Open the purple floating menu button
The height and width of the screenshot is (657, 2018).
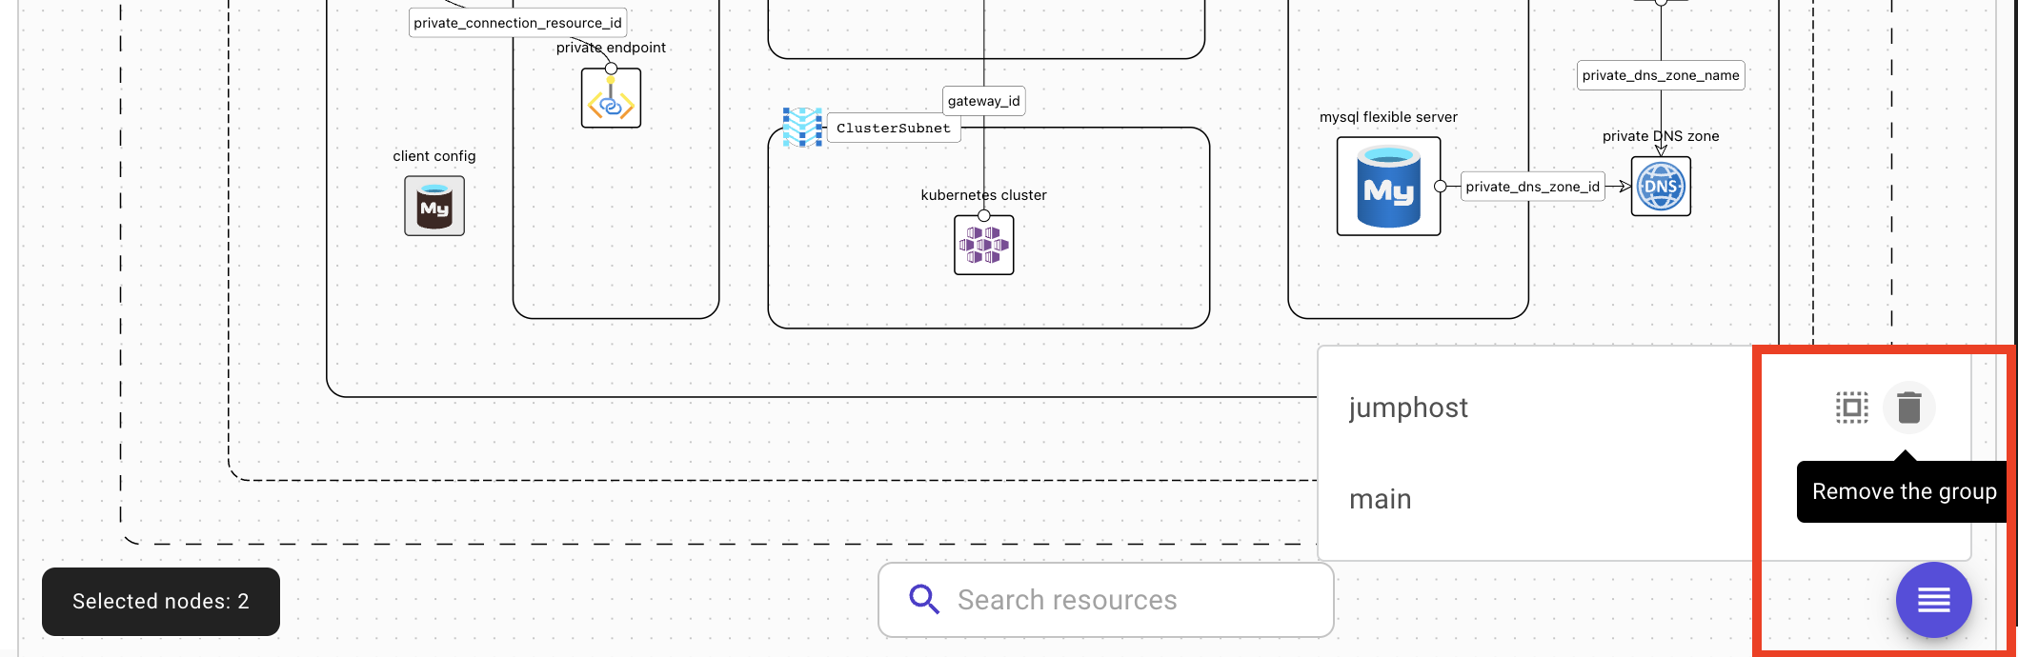click(1933, 600)
